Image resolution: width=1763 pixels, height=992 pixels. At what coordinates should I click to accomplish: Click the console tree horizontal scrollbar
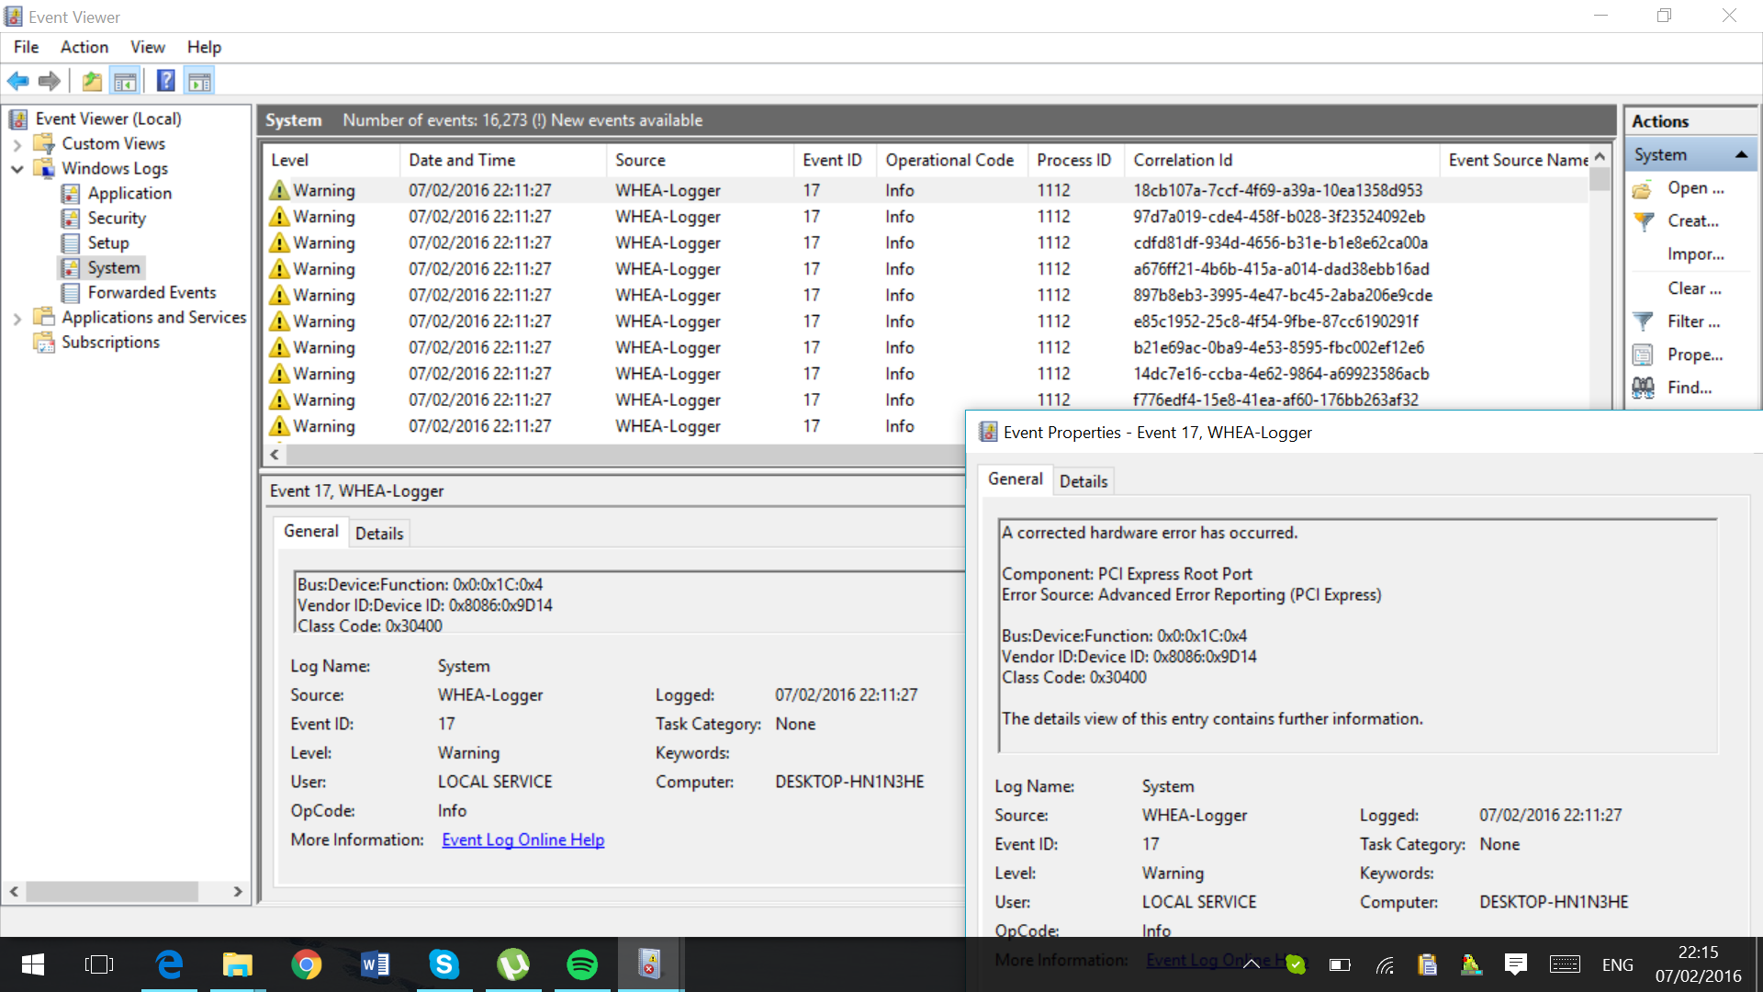pyautogui.click(x=112, y=892)
